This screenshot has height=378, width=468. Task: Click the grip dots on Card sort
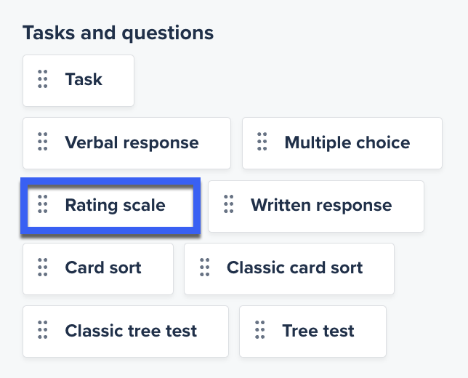click(42, 268)
